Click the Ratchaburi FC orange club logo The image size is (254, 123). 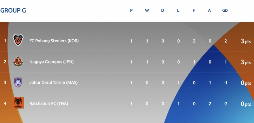18,103
